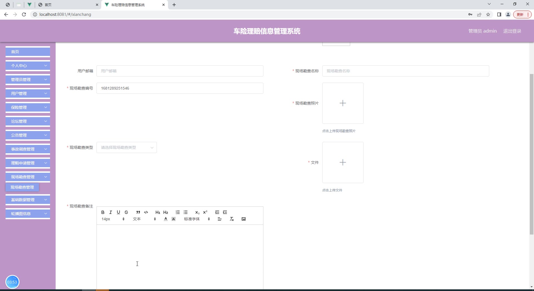Expand the 公告管理 sidebar menu
The height and width of the screenshot is (291, 534).
28,135
